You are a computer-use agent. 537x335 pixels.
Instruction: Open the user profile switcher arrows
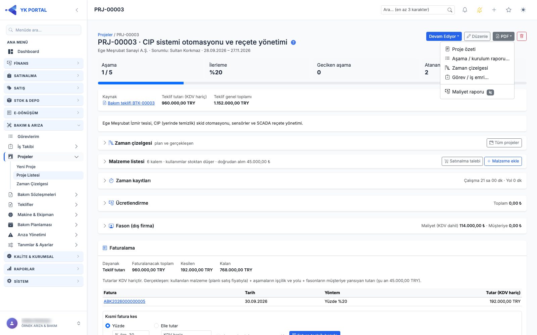[x=79, y=323]
